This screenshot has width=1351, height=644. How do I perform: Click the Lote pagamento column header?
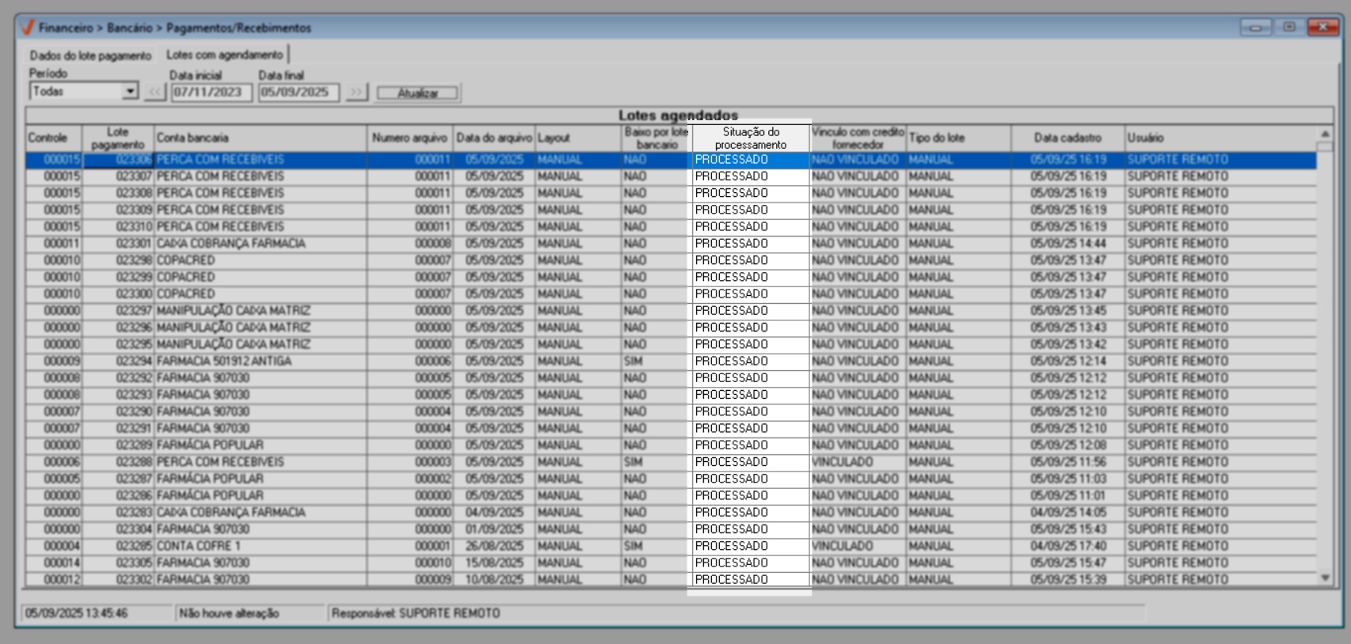(x=118, y=138)
